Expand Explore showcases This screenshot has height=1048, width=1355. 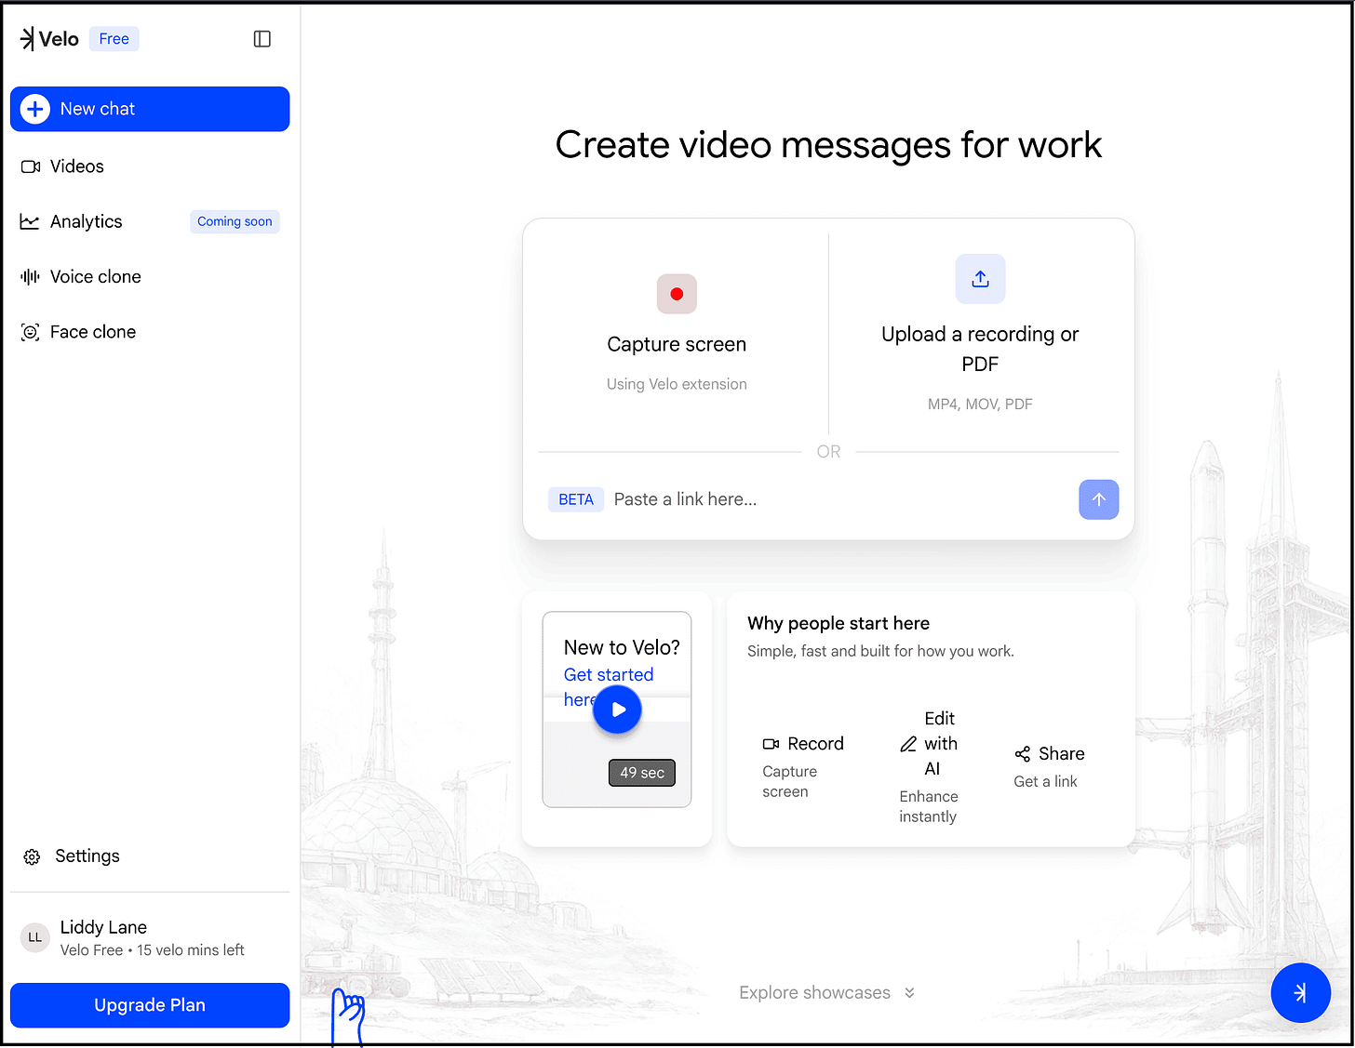coord(827,993)
